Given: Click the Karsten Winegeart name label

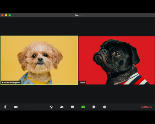Looking at the screenshot, I should [x=11, y=83].
